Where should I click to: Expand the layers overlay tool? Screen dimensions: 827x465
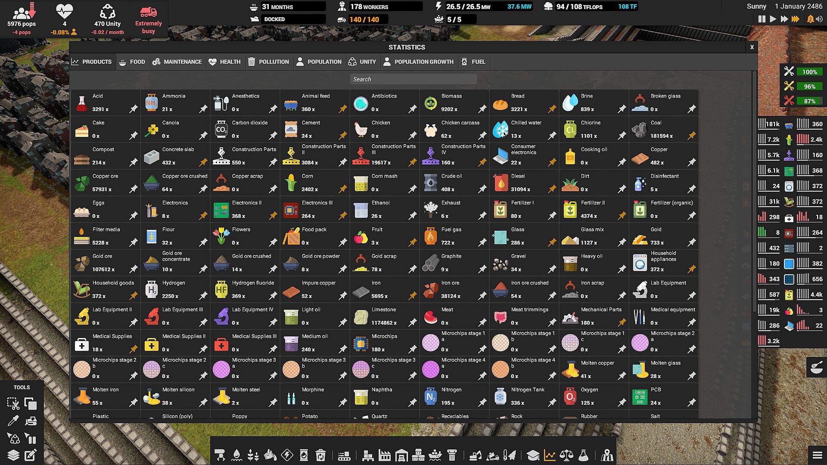click(13, 455)
